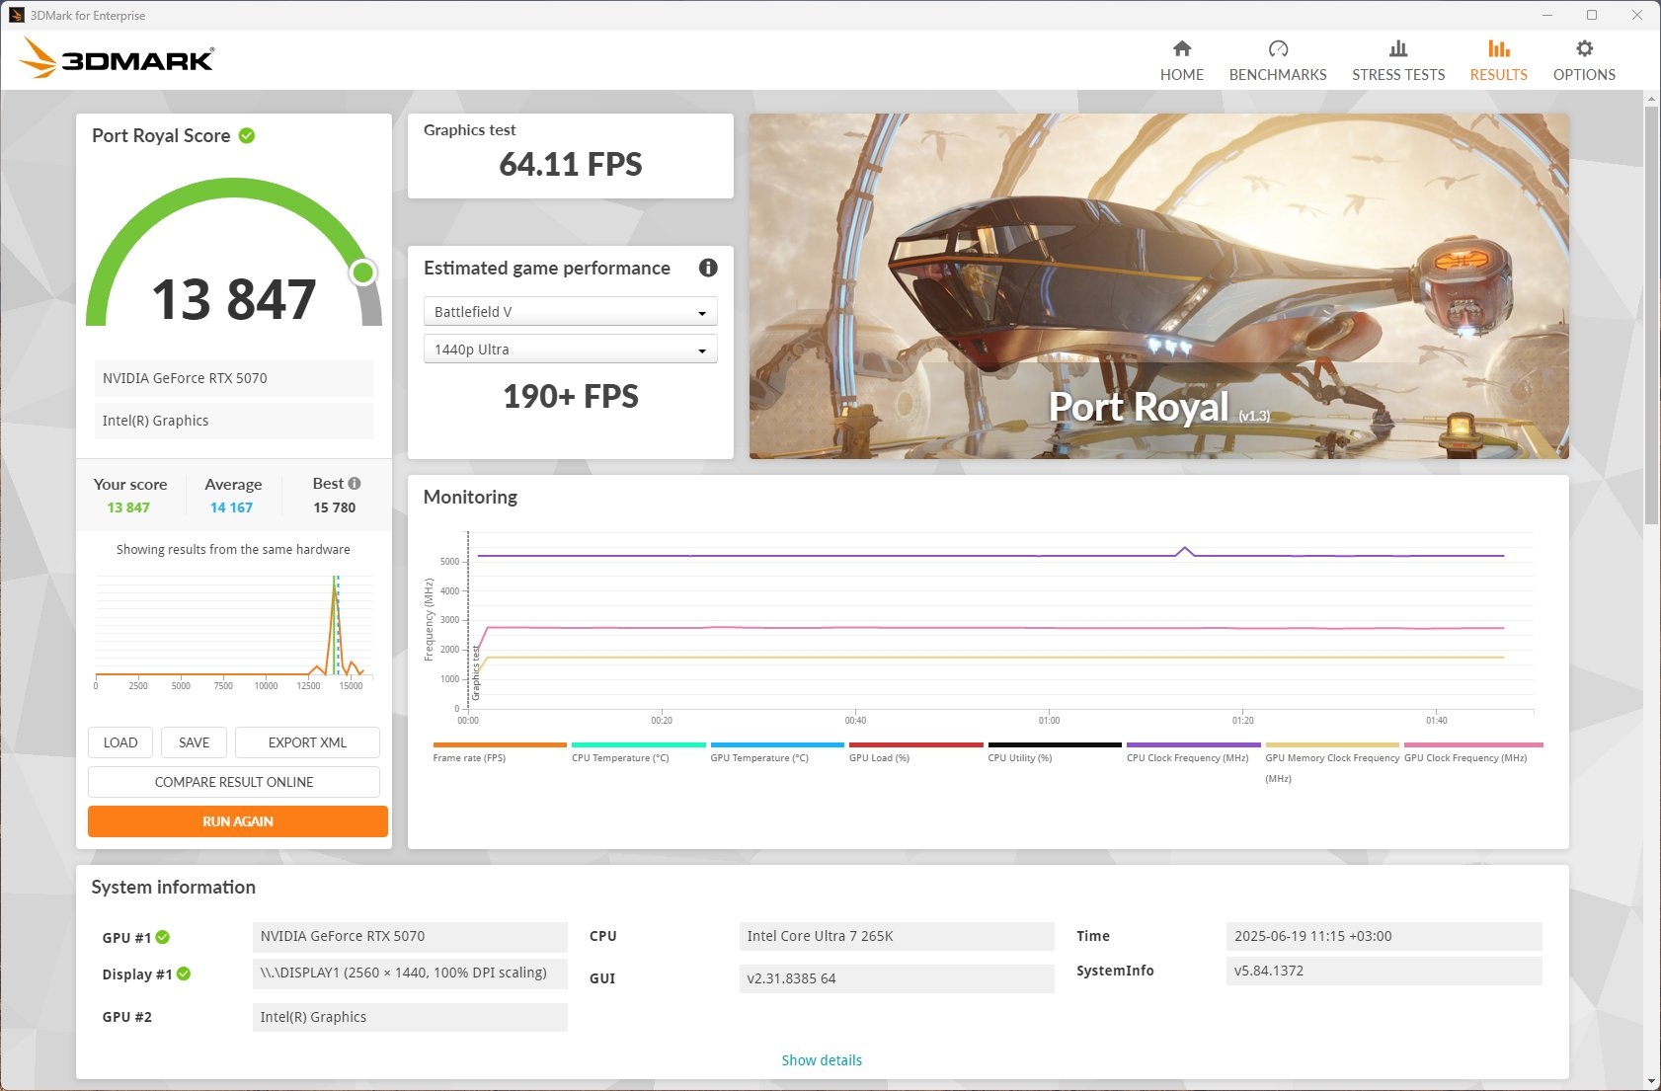Screen dimensions: 1661x1091
Task: Click the orange RUN AGAIN button
Action: coord(238,821)
